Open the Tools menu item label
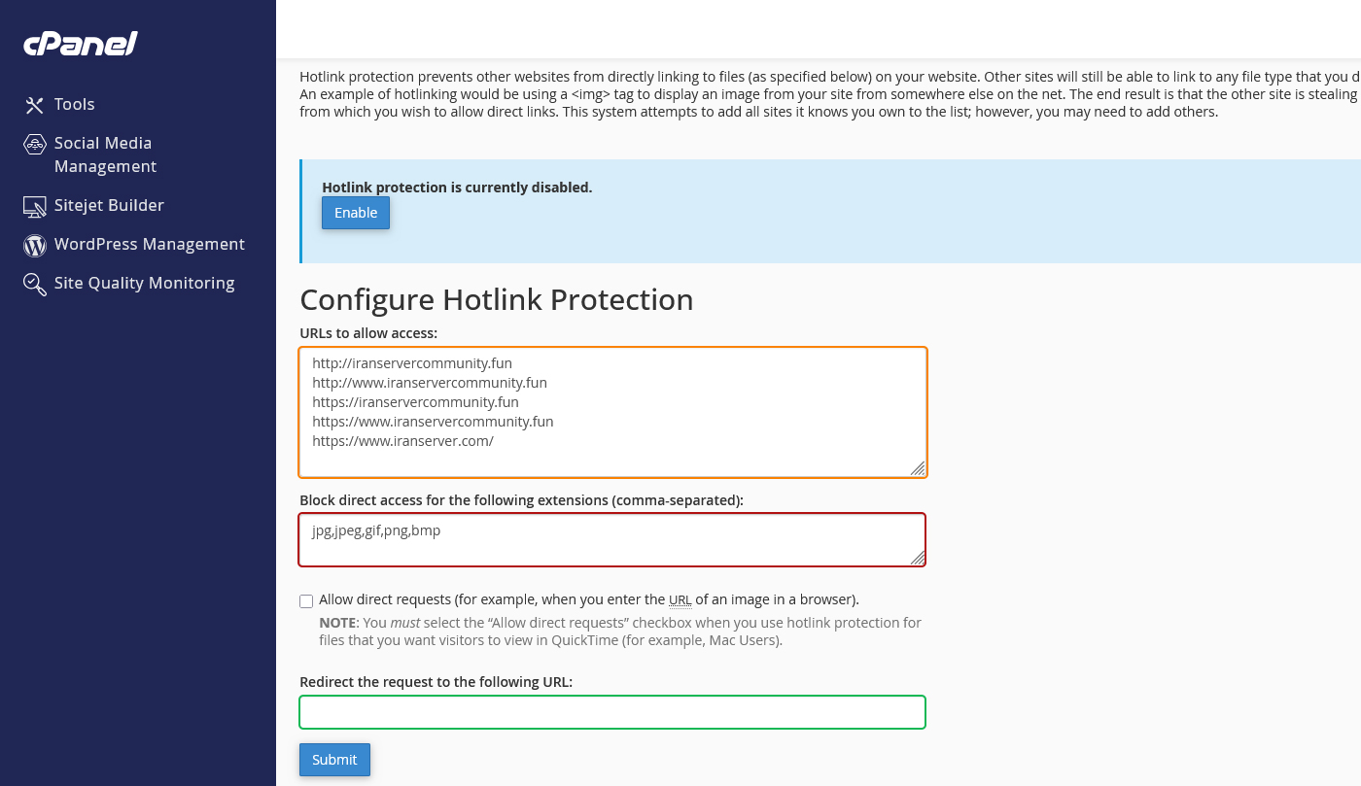 (x=75, y=104)
